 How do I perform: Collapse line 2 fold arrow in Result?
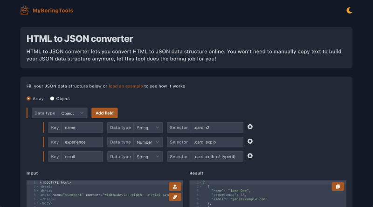200,187
